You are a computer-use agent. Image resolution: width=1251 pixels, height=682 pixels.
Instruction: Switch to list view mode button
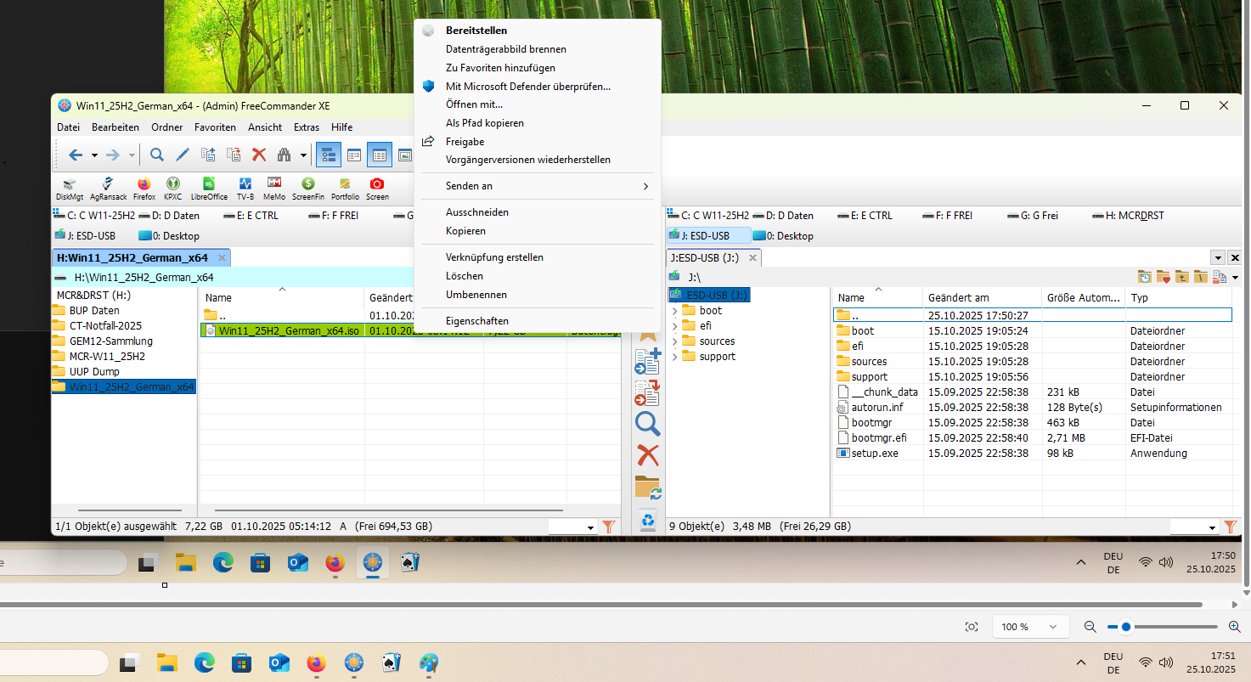pyautogui.click(x=354, y=155)
